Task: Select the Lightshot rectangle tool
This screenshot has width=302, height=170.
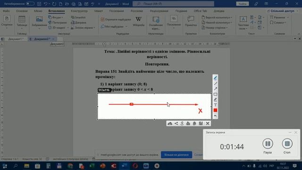Action: [x=215, y=94]
